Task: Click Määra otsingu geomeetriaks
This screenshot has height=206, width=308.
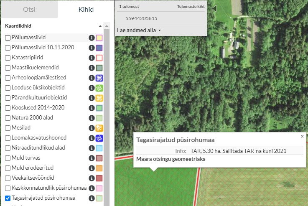Action: [x=171, y=159]
